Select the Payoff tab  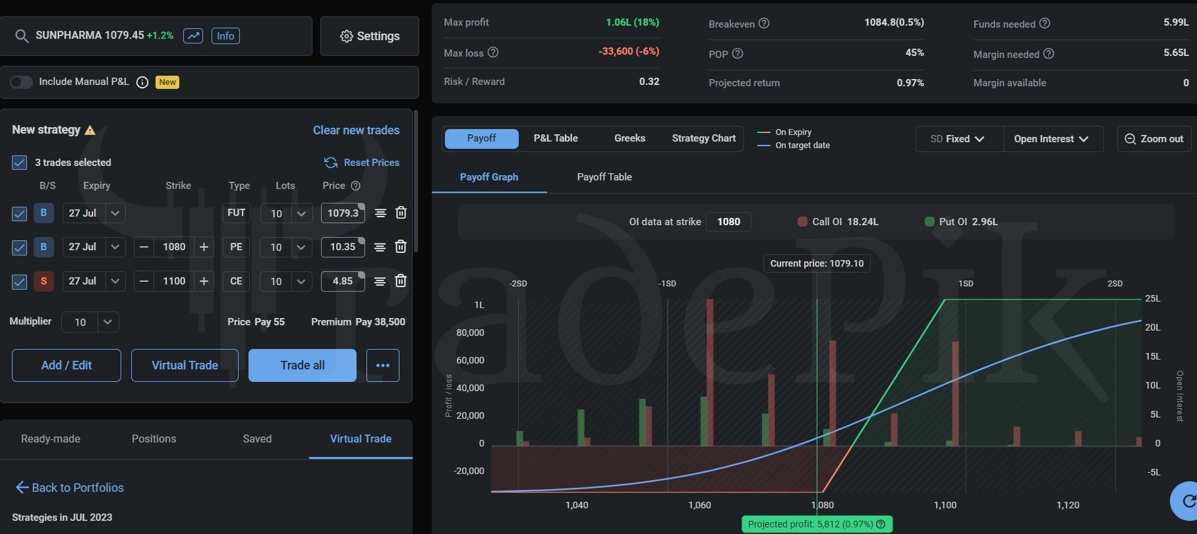pos(481,138)
